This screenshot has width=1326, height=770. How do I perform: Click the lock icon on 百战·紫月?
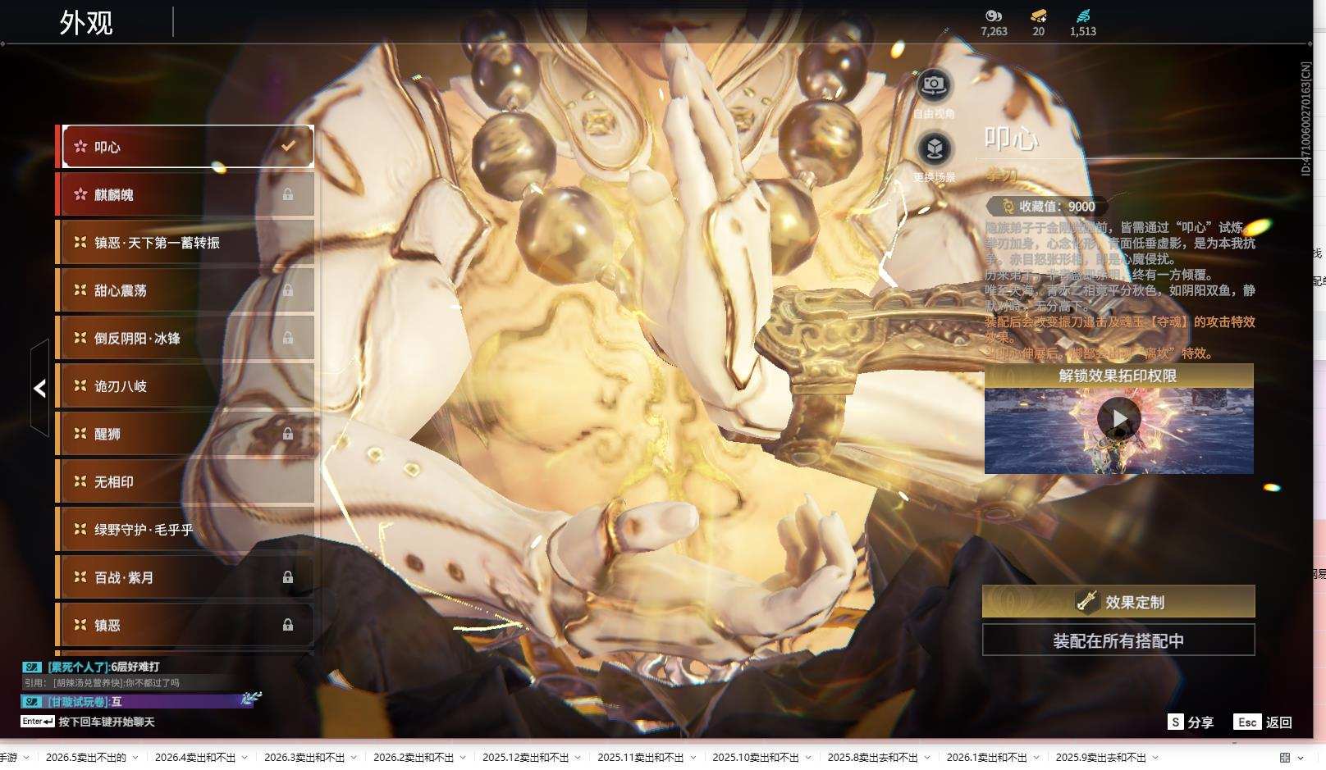coord(288,577)
